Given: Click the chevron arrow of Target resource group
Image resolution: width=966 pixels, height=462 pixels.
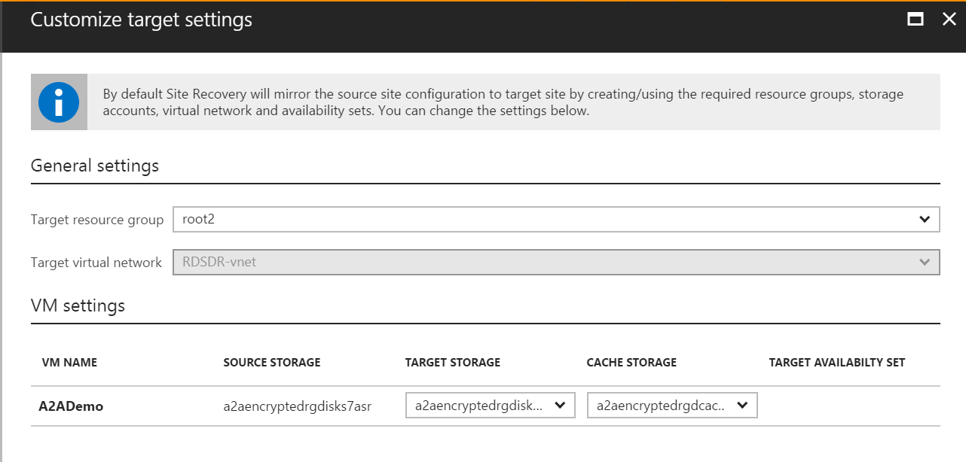Looking at the screenshot, I should click(925, 220).
